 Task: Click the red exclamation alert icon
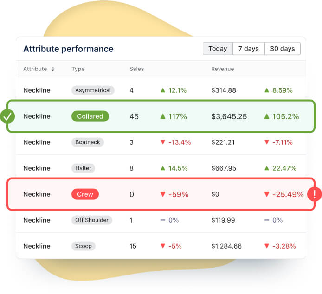(315, 194)
